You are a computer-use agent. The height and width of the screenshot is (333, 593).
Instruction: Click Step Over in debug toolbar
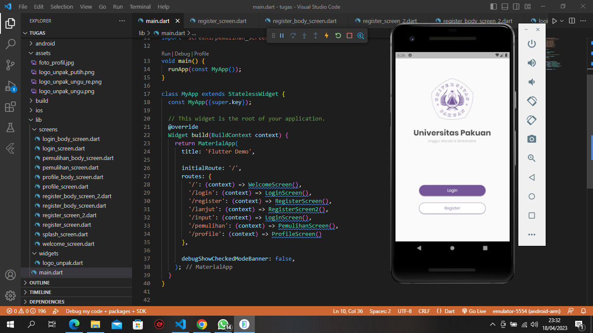point(293,36)
